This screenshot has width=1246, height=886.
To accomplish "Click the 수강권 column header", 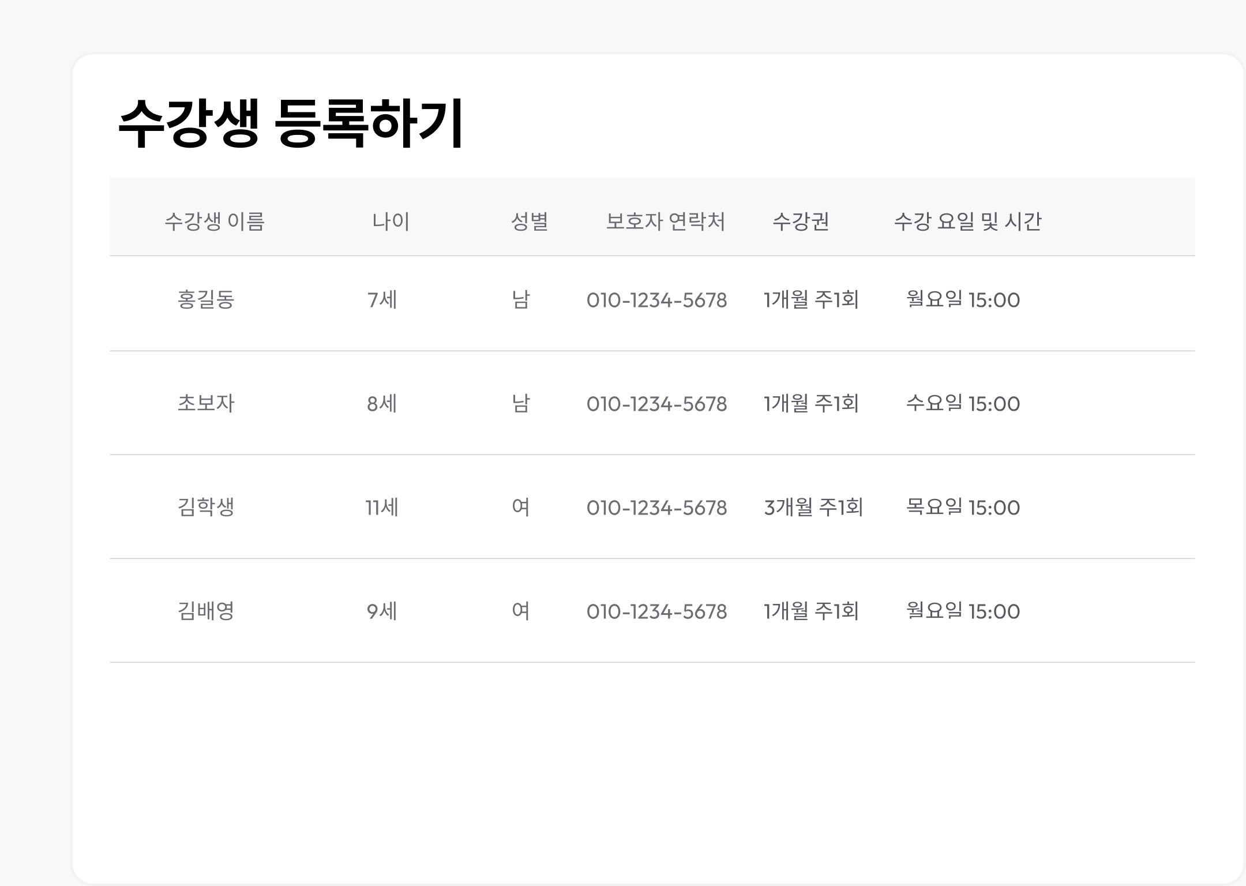I will point(801,221).
